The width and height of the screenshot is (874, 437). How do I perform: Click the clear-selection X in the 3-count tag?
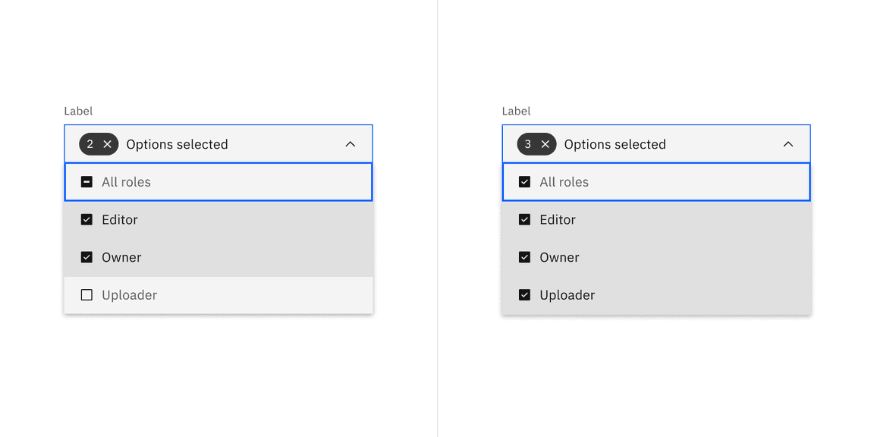(545, 143)
